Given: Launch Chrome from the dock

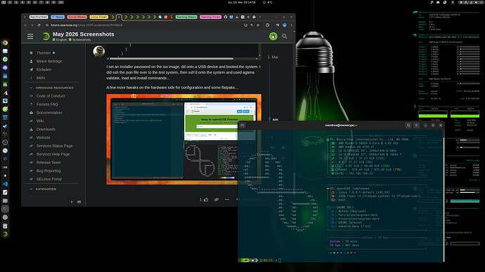Looking at the screenshot, I should [x=5, y=43].
